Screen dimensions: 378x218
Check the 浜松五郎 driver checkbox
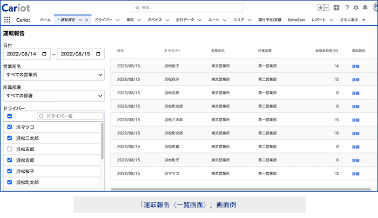(x=10, y=149)
